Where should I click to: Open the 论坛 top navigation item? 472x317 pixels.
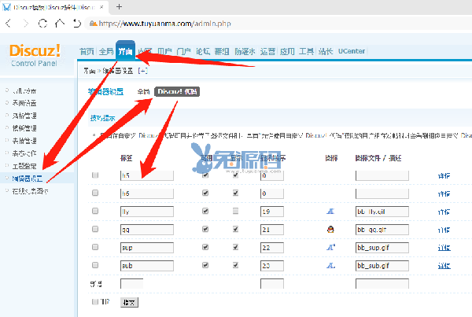coord(203,51)
